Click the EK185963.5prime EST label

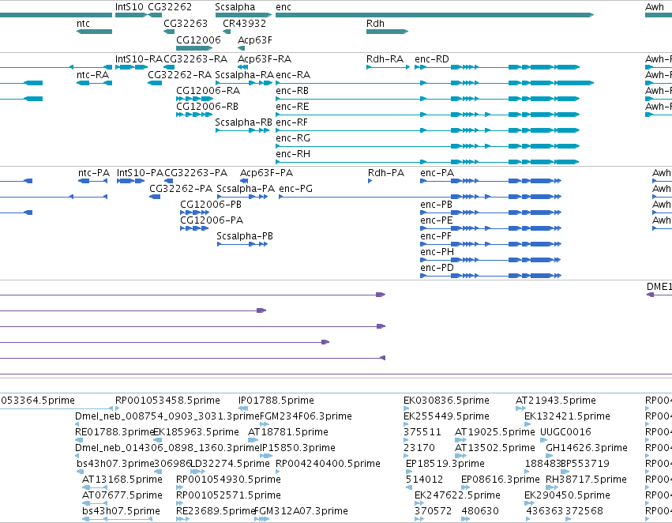coord(197,432)
